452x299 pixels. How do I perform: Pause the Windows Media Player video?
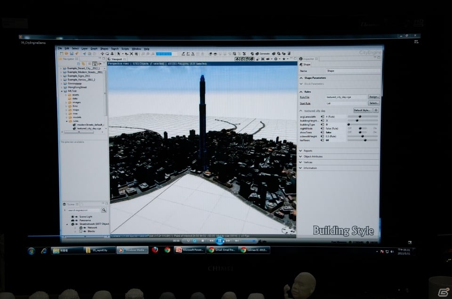(220, 241)
